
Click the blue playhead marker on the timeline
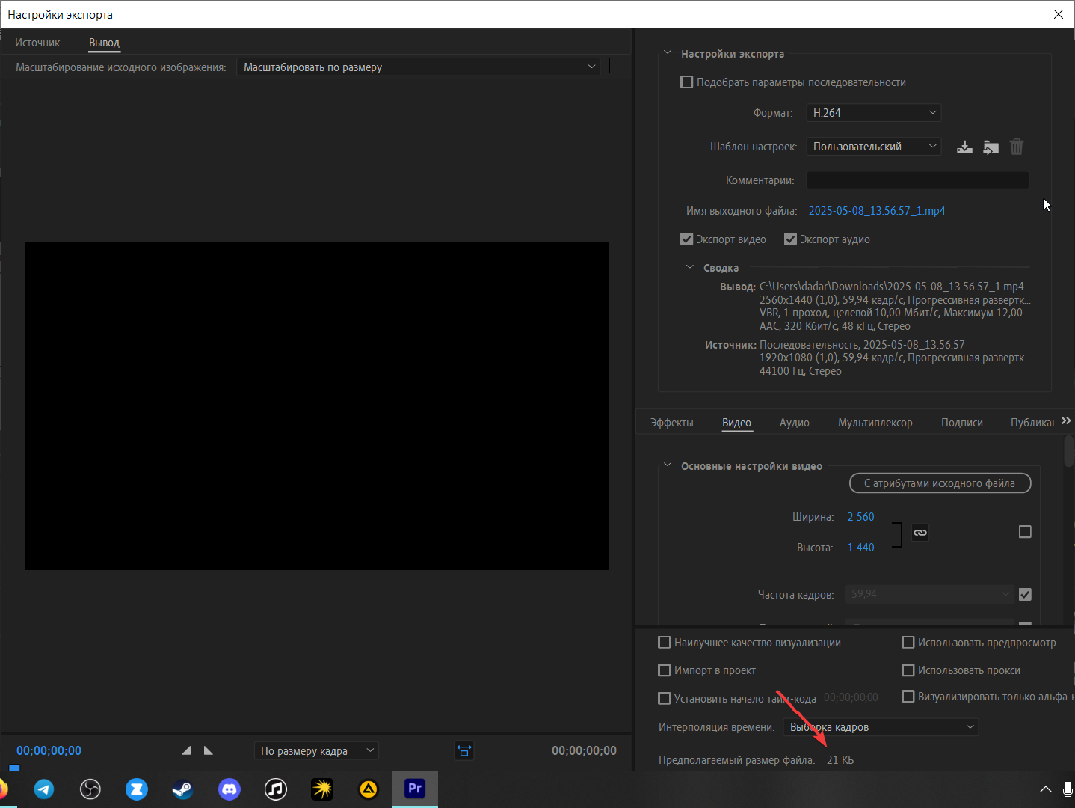[x=14, y=768]
